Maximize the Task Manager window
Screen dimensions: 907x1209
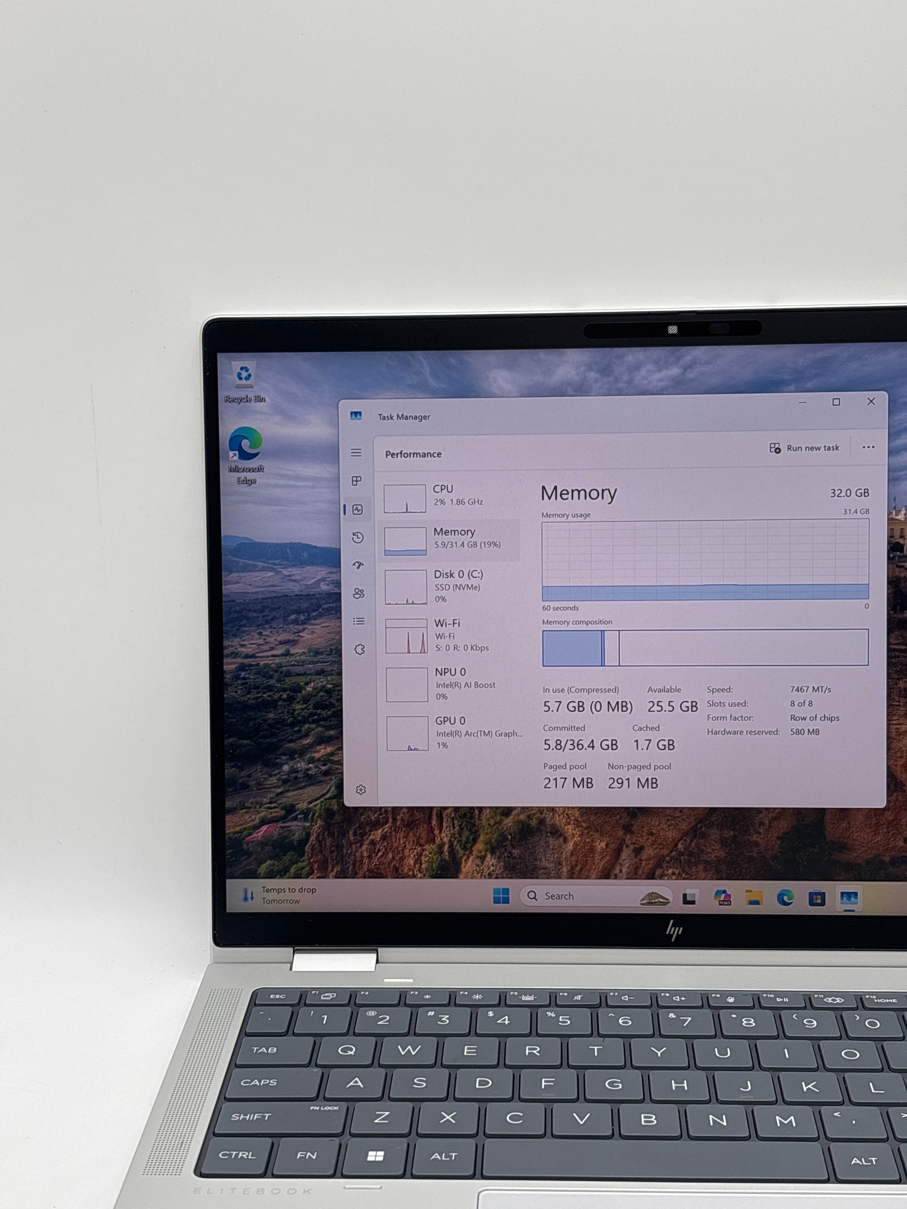tap(837, 402)
